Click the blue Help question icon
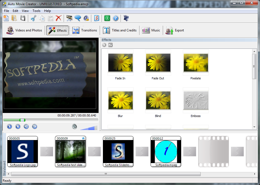This screenshot has height=185, width=260. 116,18
